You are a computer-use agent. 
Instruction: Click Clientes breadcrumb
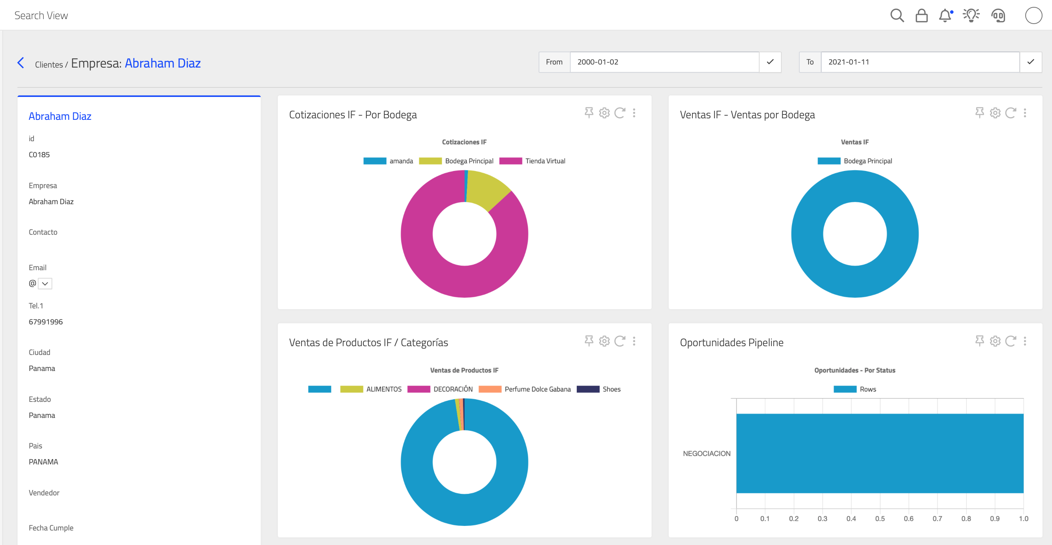(x=48, y=64)
